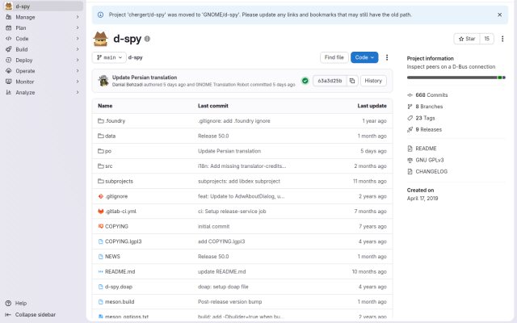Click the Code brackets icon in sidebar

pos(9,39)
